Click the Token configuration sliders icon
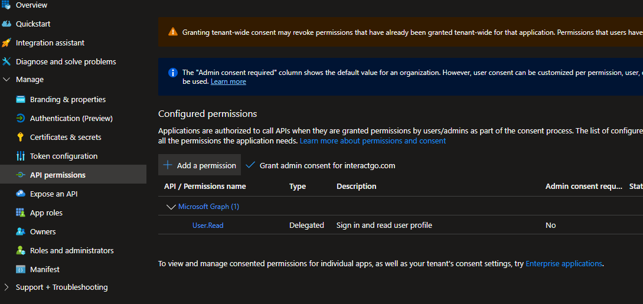Image resolution: width=643 pixels, height=304 pixels. pos(21,156)
